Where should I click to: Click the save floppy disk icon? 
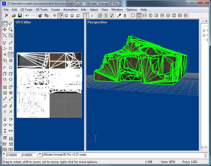[x=20, y=16]
